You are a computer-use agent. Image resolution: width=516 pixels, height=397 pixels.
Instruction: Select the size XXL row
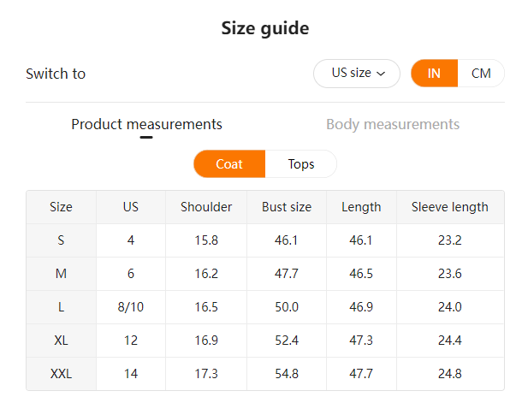point(61,374)
